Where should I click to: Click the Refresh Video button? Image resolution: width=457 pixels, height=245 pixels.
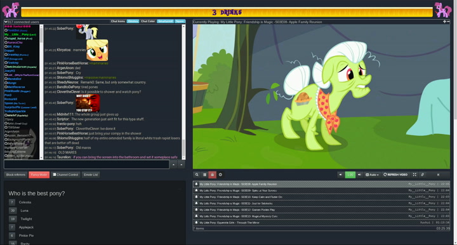(x=395, y=175)
